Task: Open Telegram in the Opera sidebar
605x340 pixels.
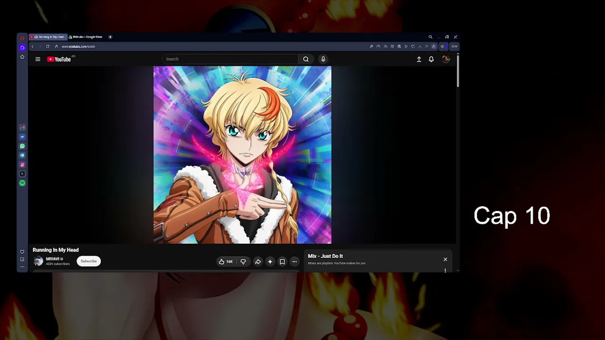Action: [22, 155]
